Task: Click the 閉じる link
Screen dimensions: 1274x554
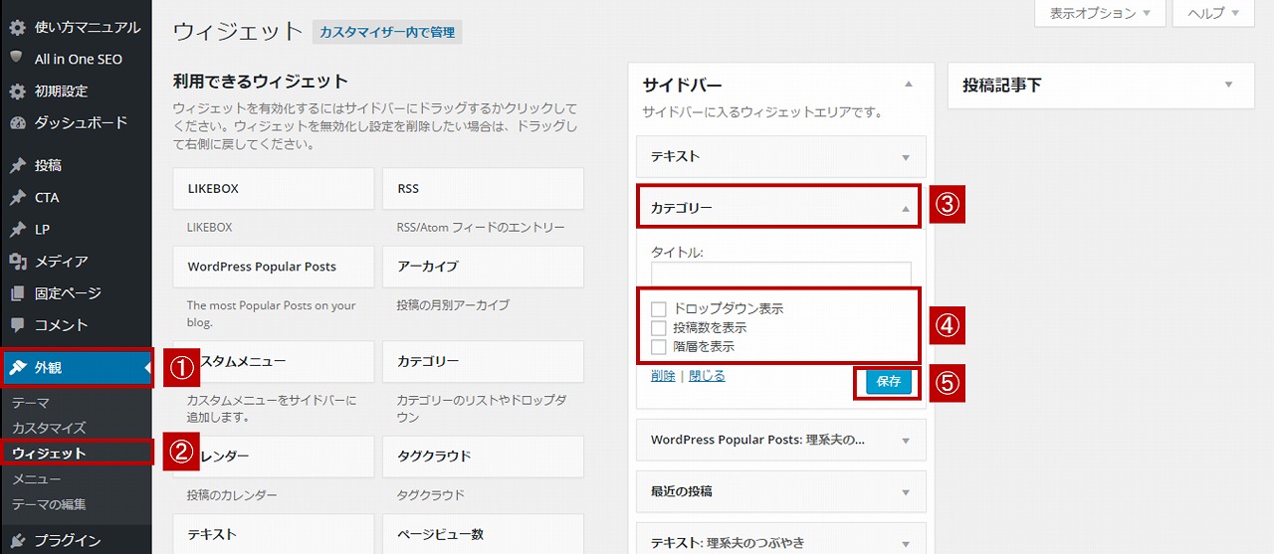Action: [707, 376]
